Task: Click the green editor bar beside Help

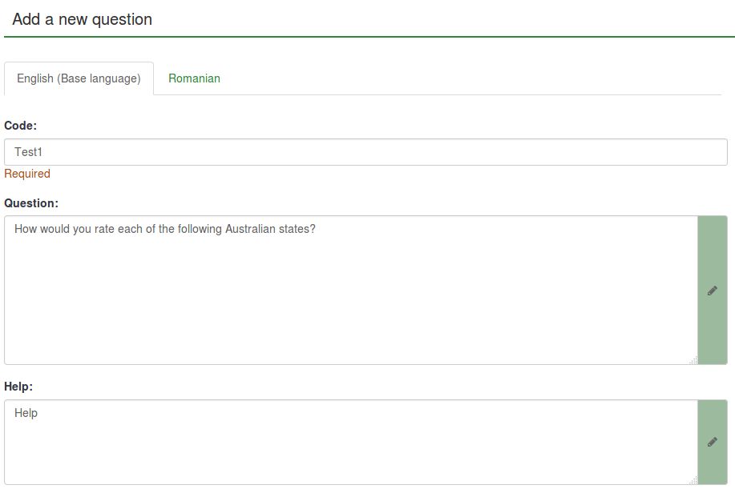Action: pyautogui.click(x=713, y=464)
